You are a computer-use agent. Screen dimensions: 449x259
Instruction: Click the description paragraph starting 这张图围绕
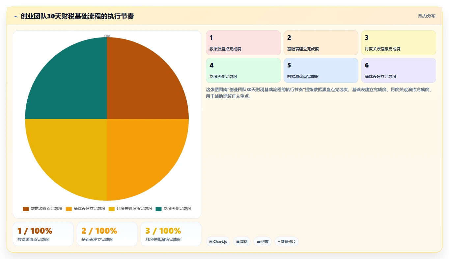click(319, 93)
